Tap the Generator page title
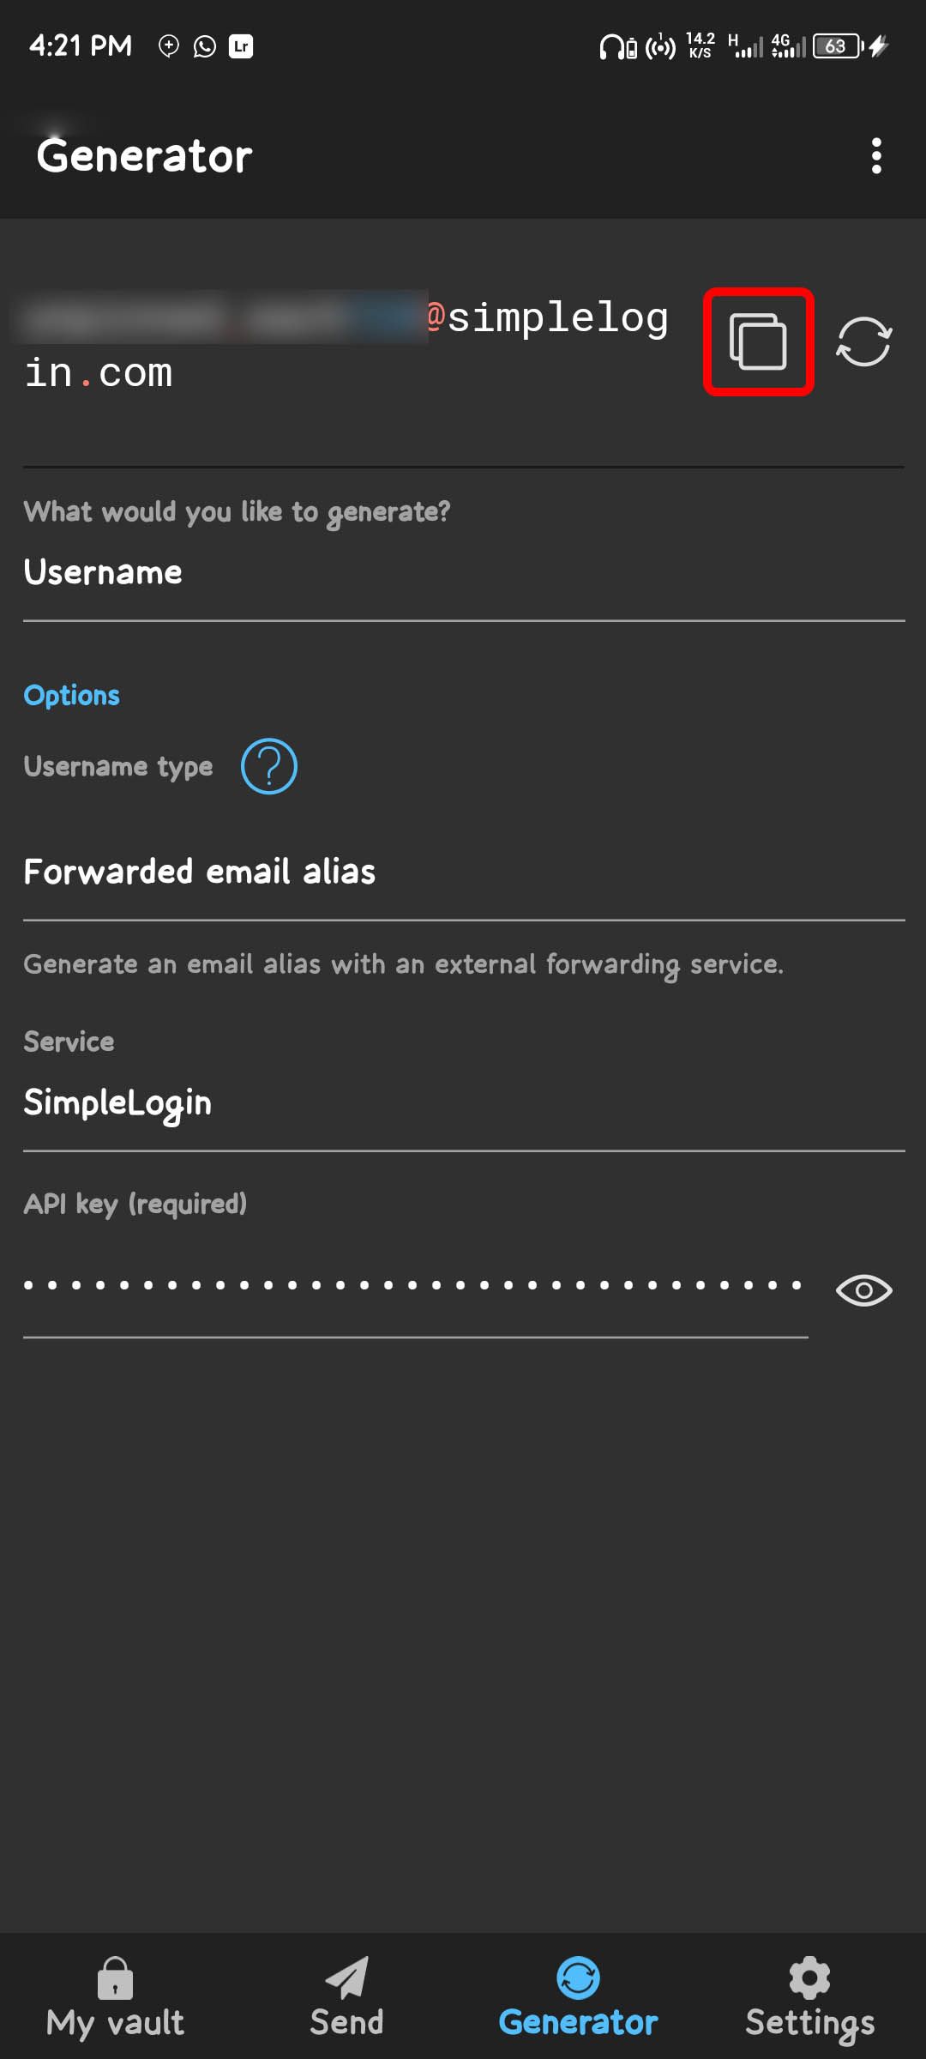The image size is (926, 2059). coord(144,156)
